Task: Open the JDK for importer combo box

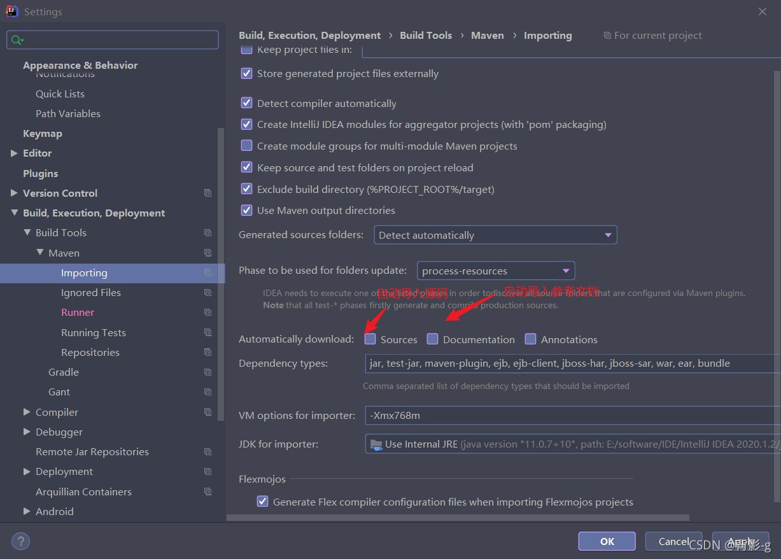Action: (572, 444)
